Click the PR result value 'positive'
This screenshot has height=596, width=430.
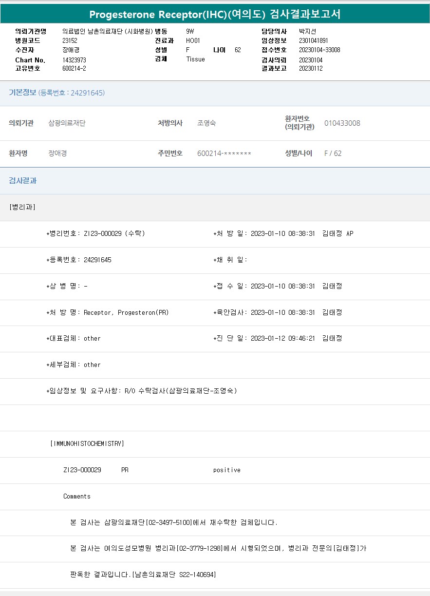click(226, 470)
